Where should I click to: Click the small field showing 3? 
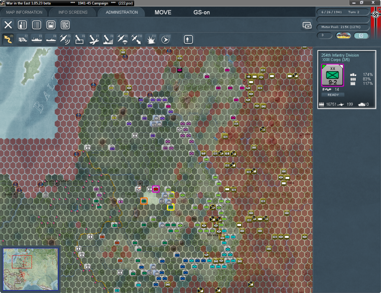pyautogui.click(x=324, y=35)
